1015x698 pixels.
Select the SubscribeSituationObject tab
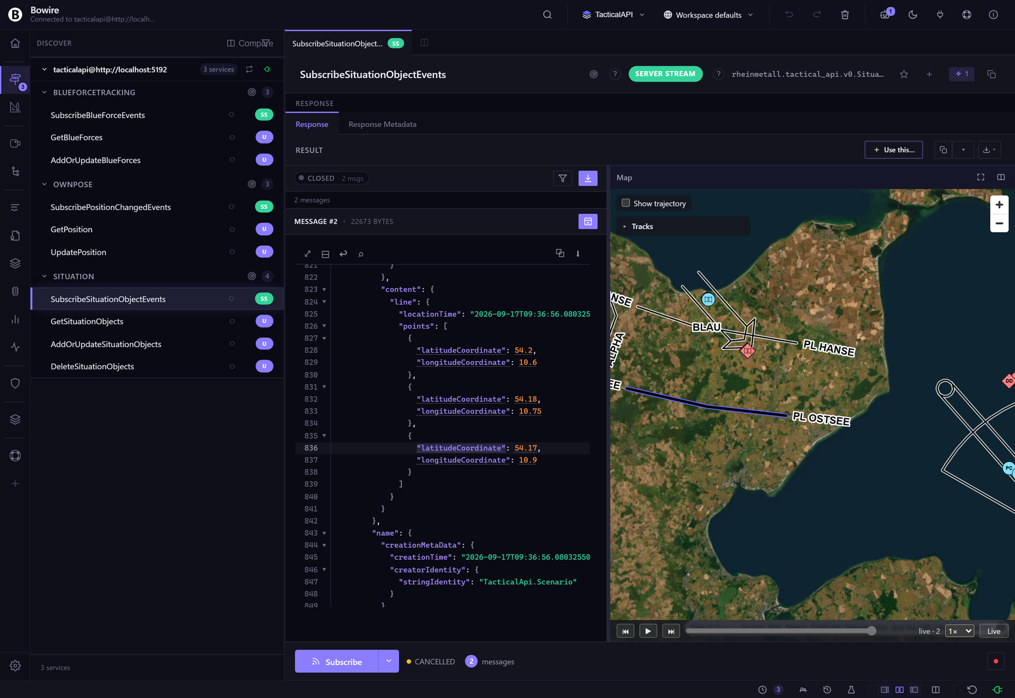348,43
